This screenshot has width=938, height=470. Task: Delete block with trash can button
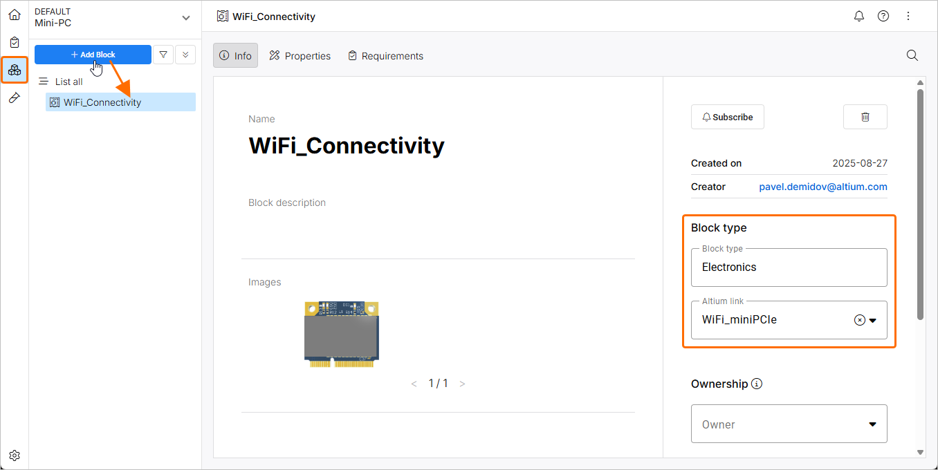click(865, 117)
